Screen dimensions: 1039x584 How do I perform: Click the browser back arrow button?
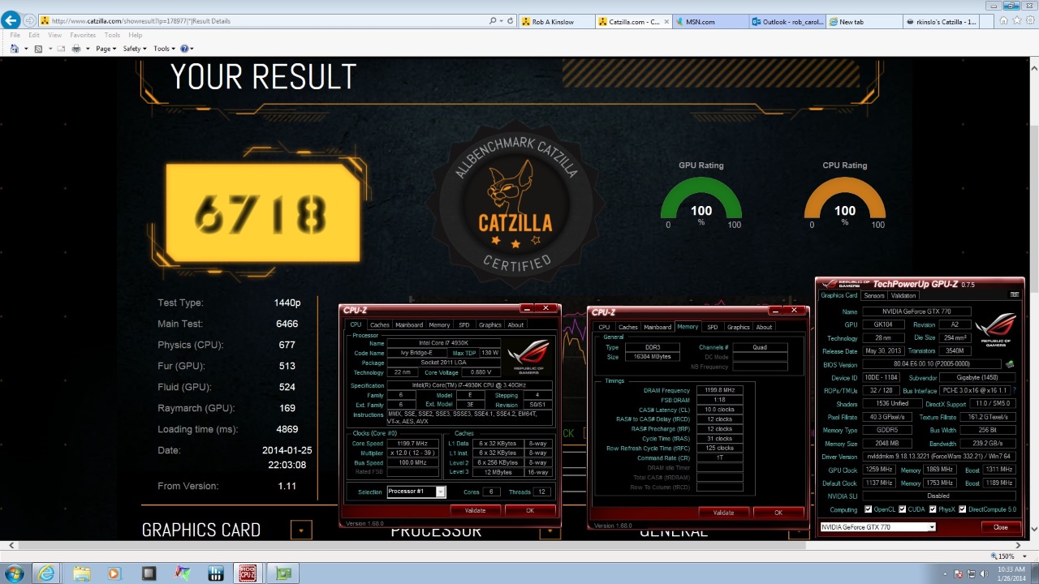coord(11,20)
